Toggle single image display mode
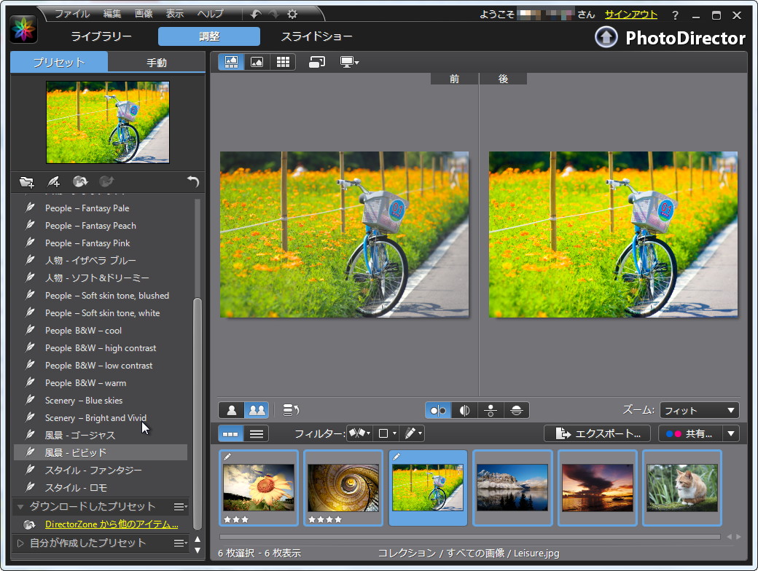Screen dimensions: 758x571 [257, 62]
